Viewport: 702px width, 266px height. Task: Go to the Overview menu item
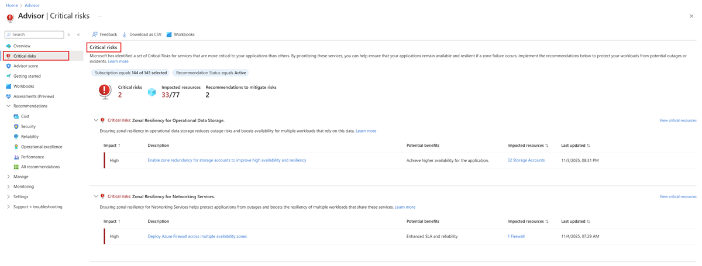pyautogui.click(x=22, y=46)
